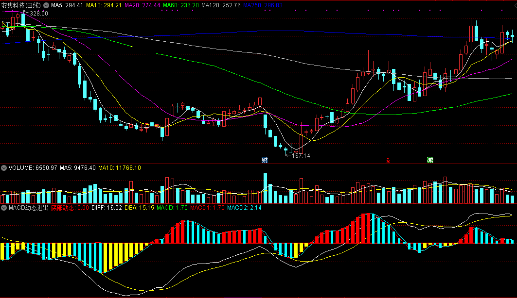The width and height of the screenshot is (517, 298).
Task: Click the MA250: 296.83 label
Action: 263,5
